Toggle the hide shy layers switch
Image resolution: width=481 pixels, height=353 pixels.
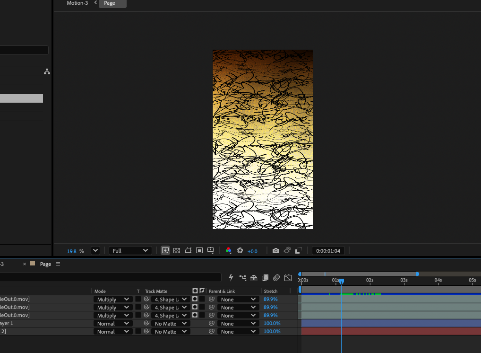(254, 278)
